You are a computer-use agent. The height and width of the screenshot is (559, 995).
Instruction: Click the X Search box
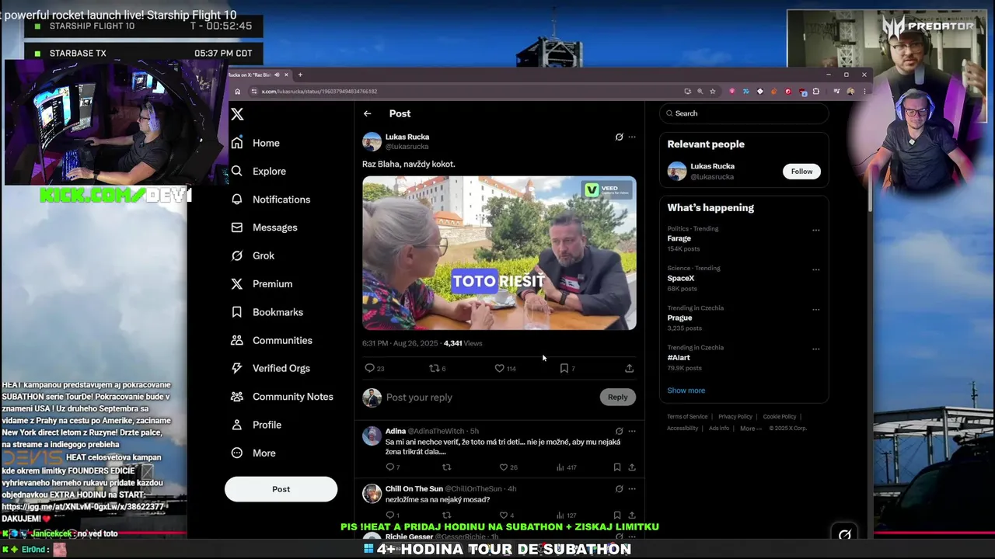(744, 113)
